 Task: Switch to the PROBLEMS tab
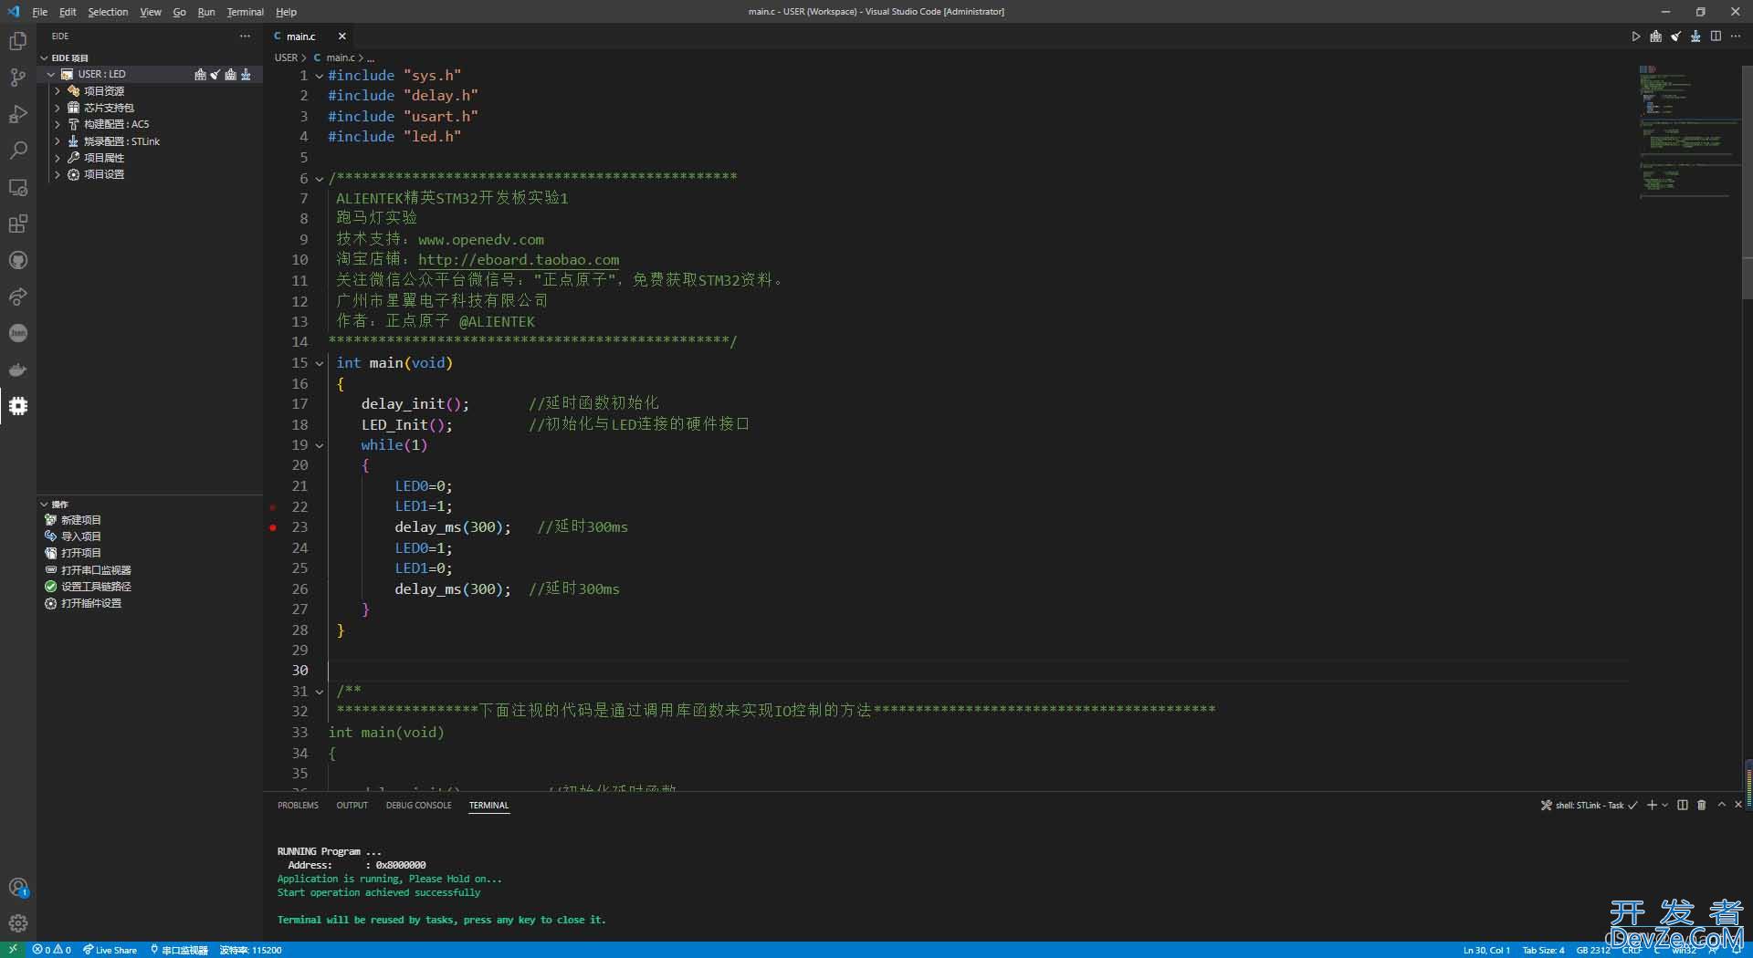[x=298, y=806]
